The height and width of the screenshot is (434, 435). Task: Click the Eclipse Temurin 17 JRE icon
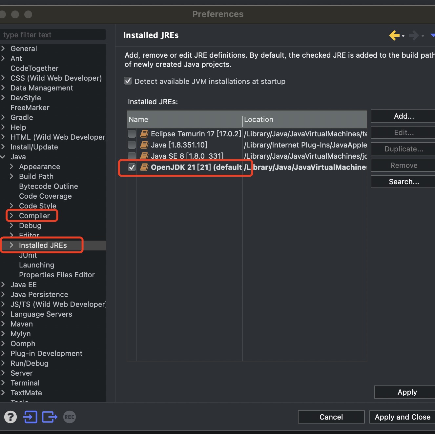pyautogui.click(x=144, y=134)
